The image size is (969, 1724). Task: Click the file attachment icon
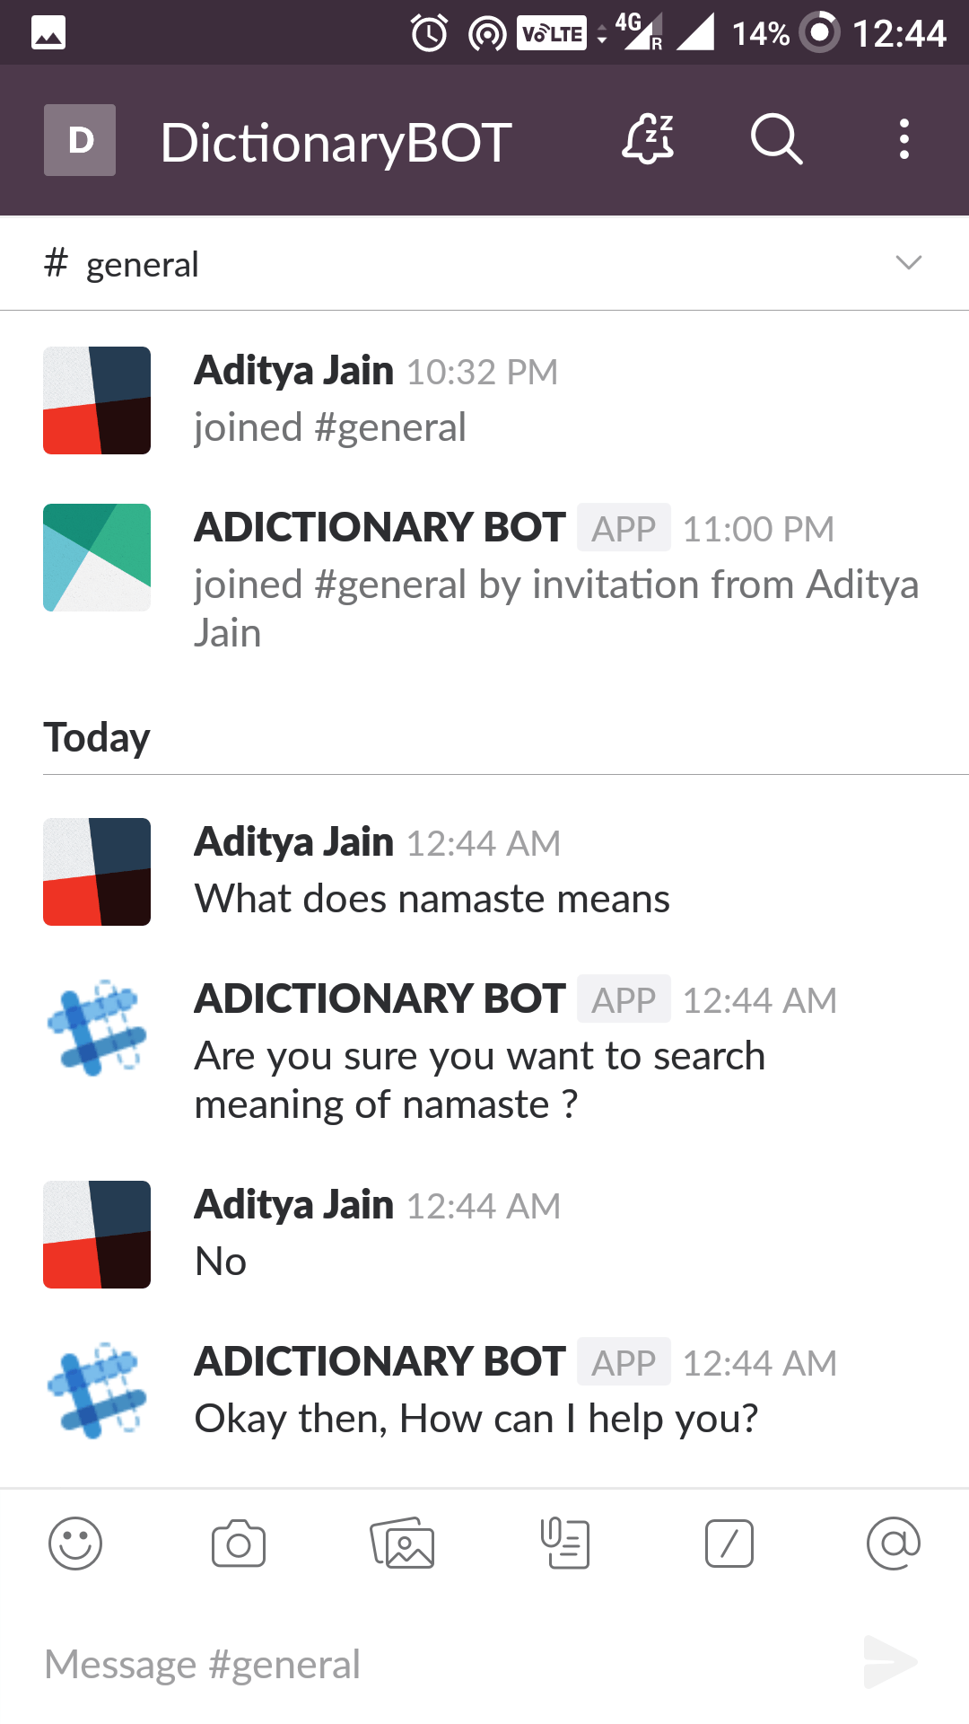(565, 1543)
